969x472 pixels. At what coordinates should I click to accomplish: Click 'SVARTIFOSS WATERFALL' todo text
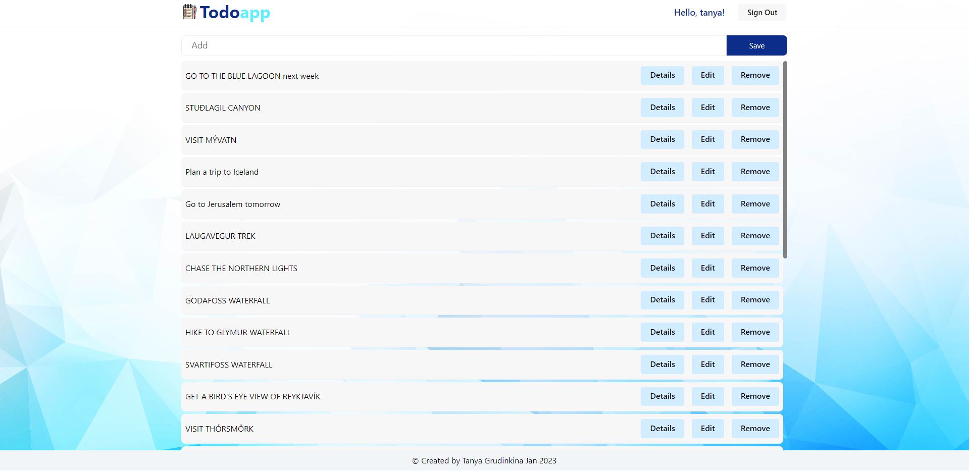coord(229,365)
